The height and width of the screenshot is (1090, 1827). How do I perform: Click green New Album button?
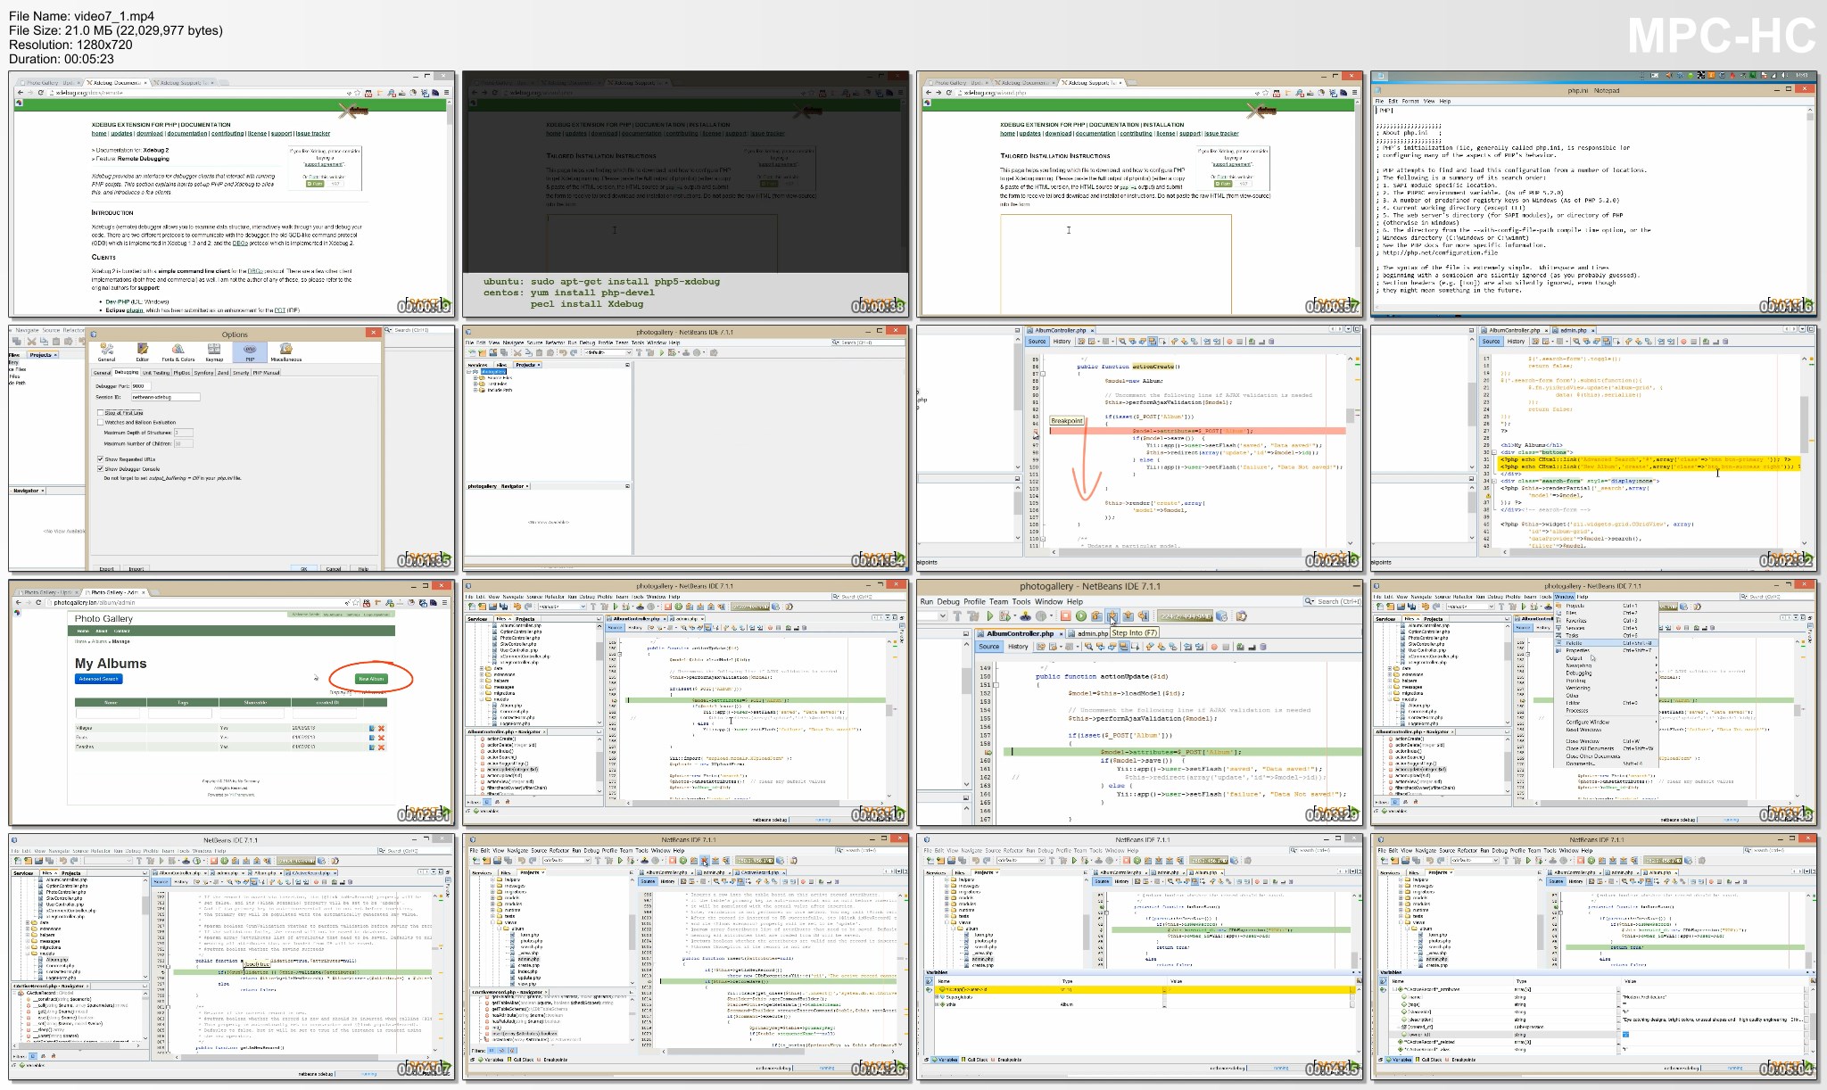pyautogui.click(x=371, y=679)
